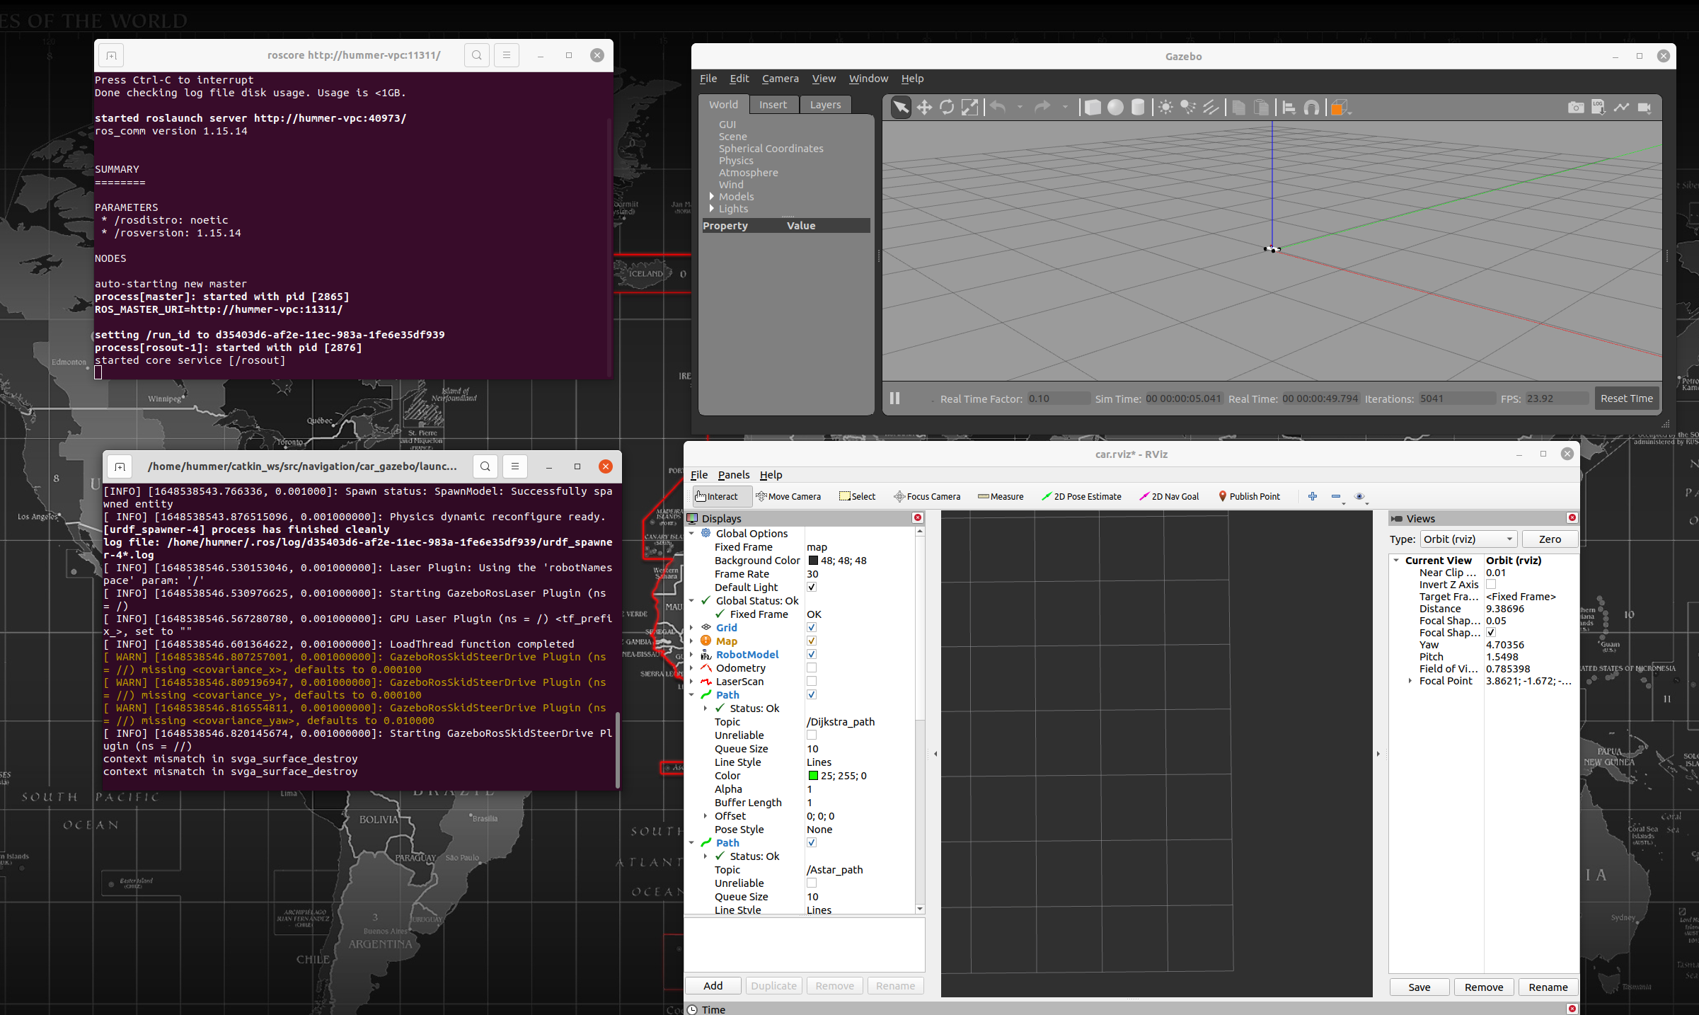Click the Gazebo rotate mode icon

pos(947,108)
